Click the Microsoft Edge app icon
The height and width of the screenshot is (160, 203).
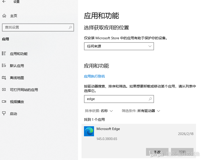click(x=89, y=131)
